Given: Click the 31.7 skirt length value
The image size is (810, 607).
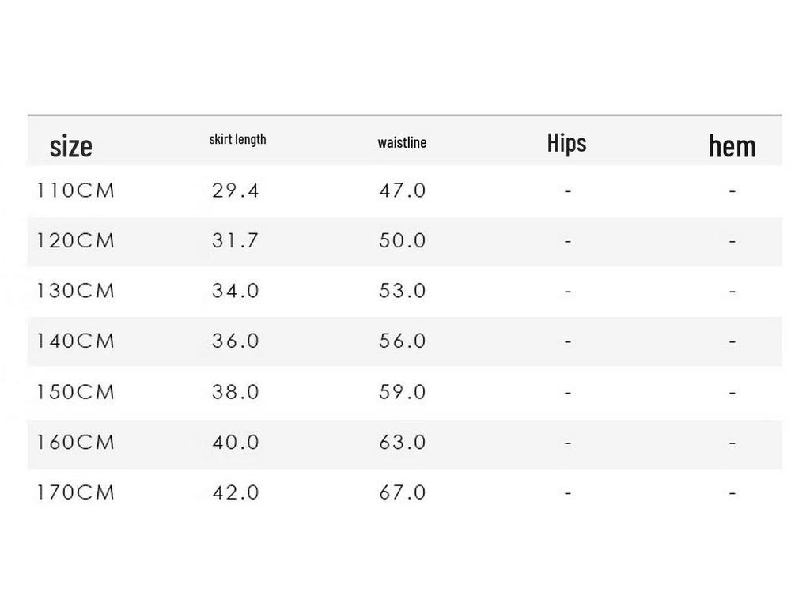Looking at the screenshot, I should click(235, 240).
